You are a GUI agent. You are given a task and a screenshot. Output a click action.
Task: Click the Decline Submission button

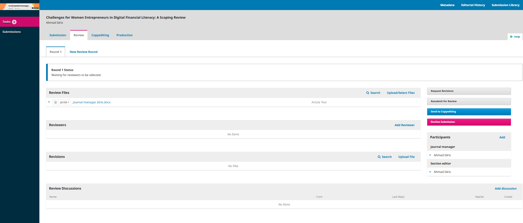(x=469, y=122)
